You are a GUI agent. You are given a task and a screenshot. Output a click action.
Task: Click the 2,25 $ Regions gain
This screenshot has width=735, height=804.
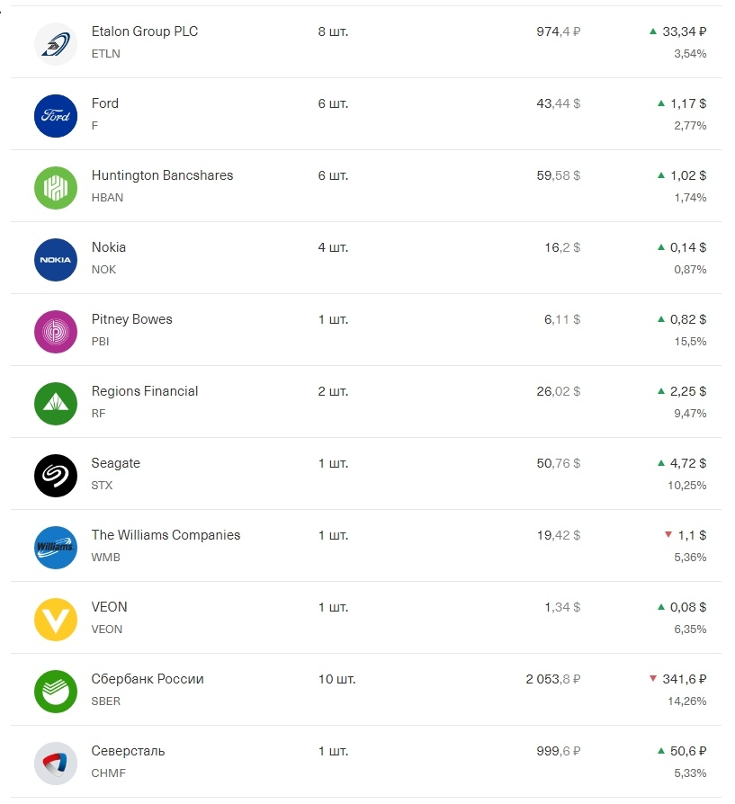(x=688, y=391)
